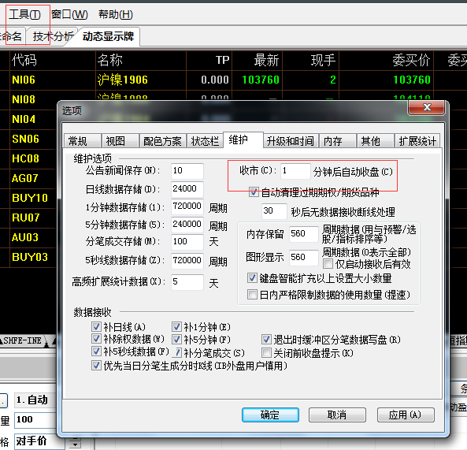Viewport: 467px width, 450px height.
Task: Toggle 自动清理过期期权/期货品种 checkbox
Action: 254,192
